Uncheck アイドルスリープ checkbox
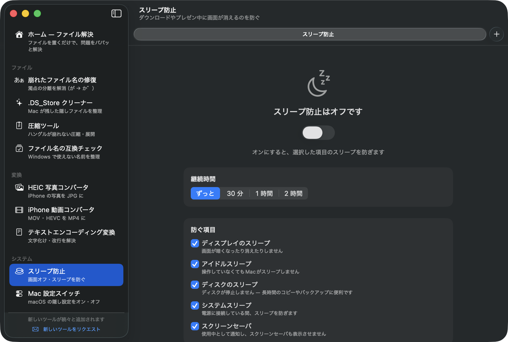The image size is (508, 342). [195, 264]
